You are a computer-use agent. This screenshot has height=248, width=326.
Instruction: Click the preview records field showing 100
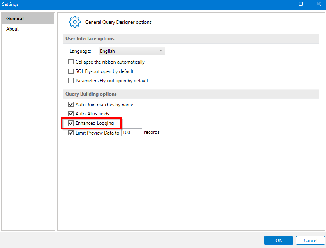pos(132,133)
